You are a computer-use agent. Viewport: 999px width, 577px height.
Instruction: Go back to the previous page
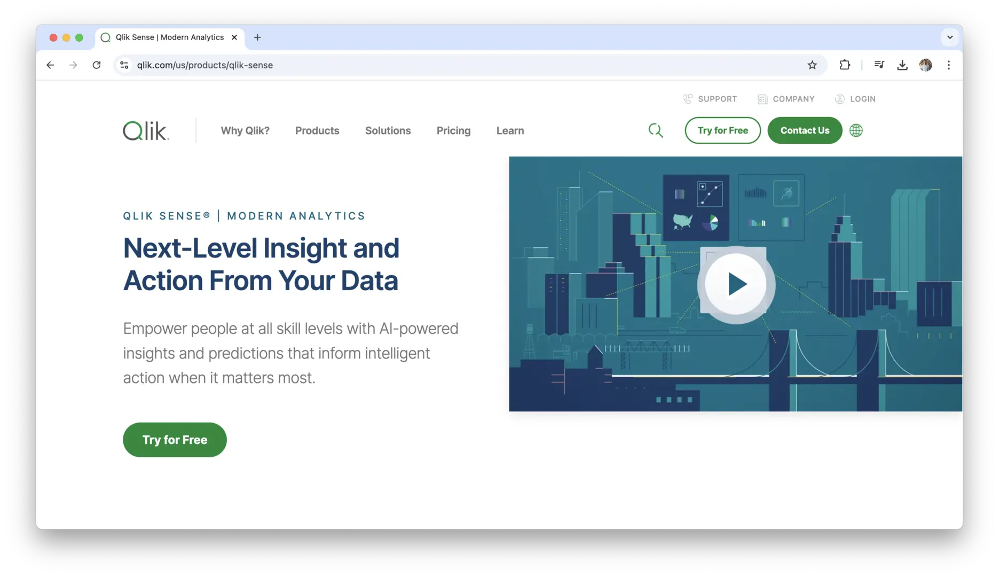coord(50,65)
